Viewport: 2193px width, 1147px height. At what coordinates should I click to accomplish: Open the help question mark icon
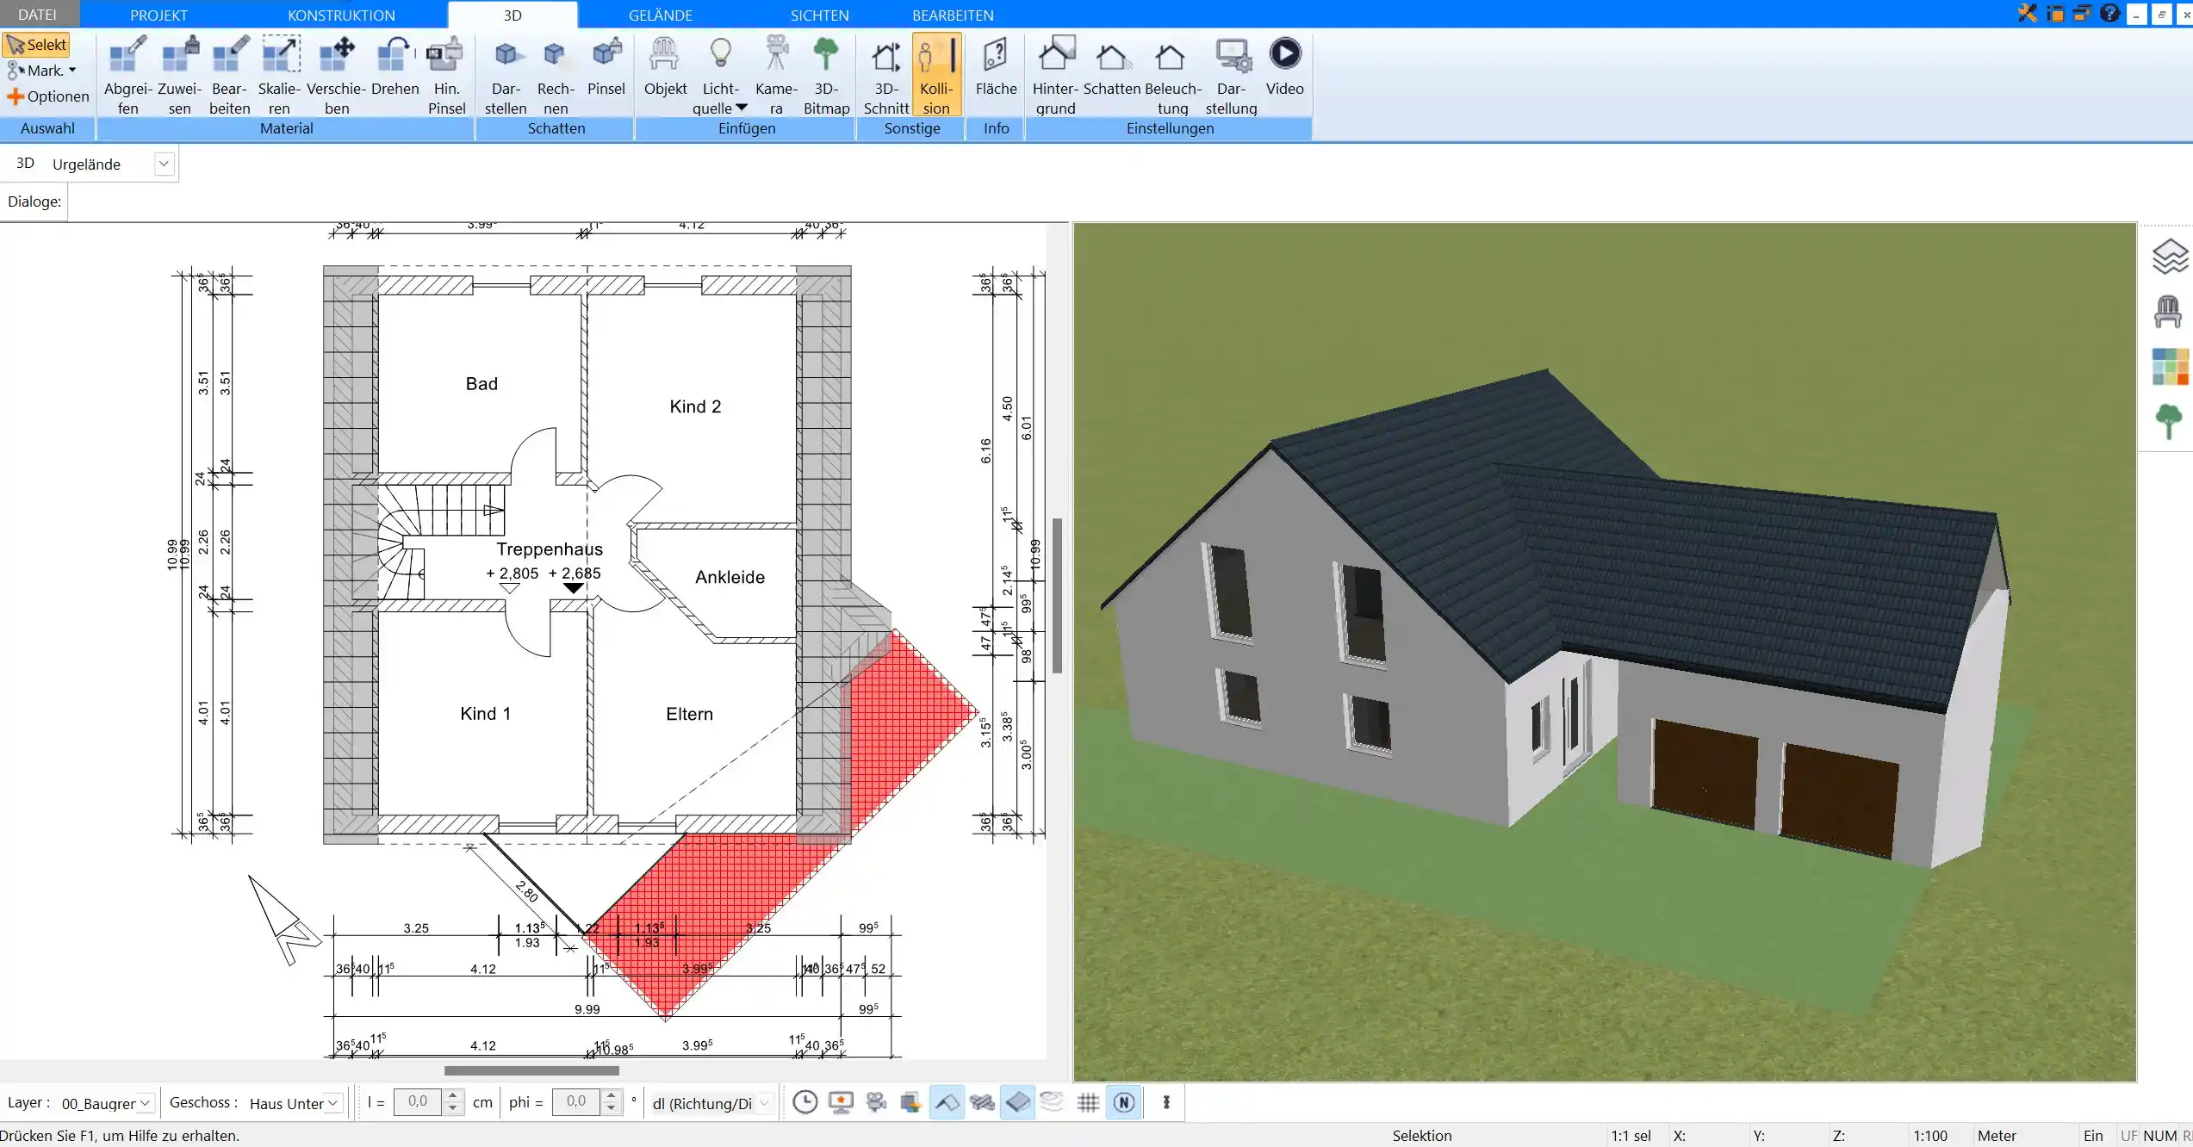2109,14
